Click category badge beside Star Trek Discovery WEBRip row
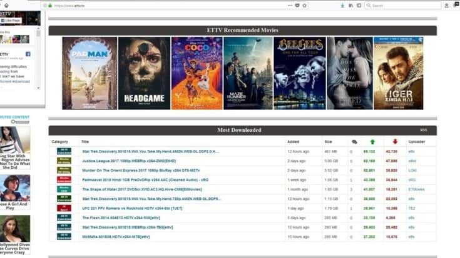Screen dimensions: 460x258 point(64,227)
